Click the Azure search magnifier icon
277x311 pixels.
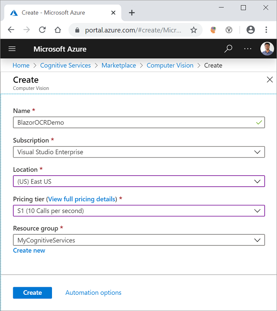point(228,49)
